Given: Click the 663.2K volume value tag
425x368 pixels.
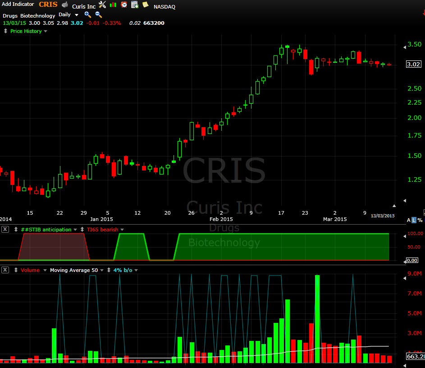Looking at the screenshot, I should point(416,356).
